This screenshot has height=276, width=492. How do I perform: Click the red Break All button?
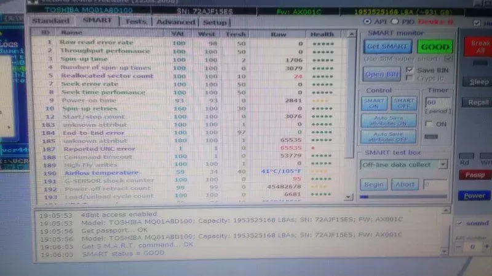click(x=478, y=47)
